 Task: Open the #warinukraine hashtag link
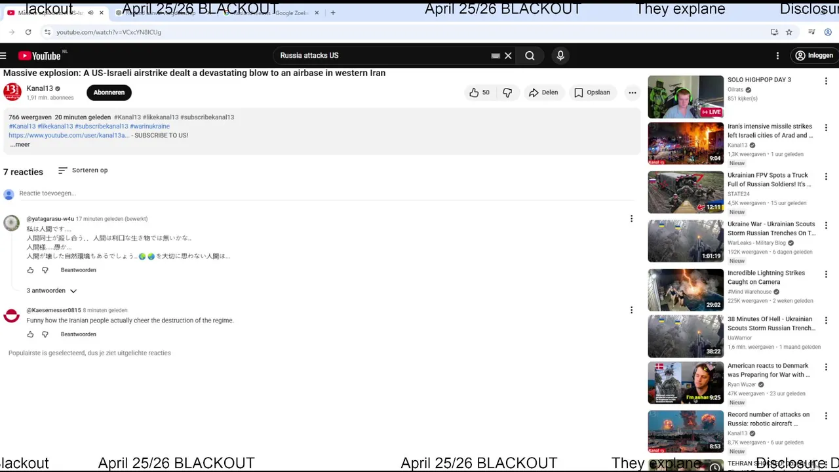click(149, 126)
